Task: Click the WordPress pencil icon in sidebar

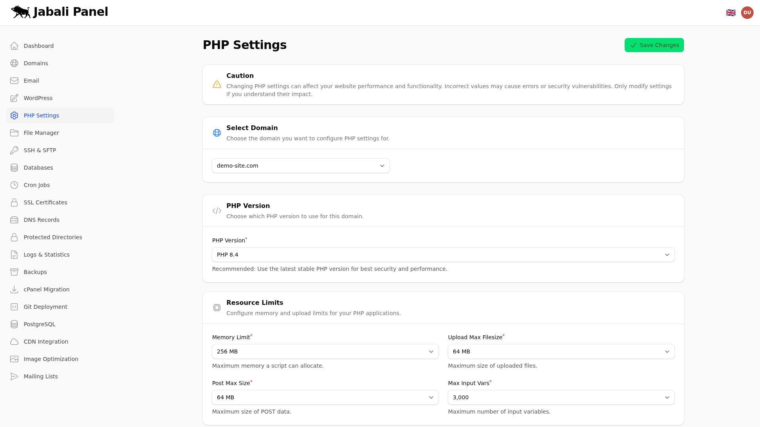Action: [x=14, y=98]
